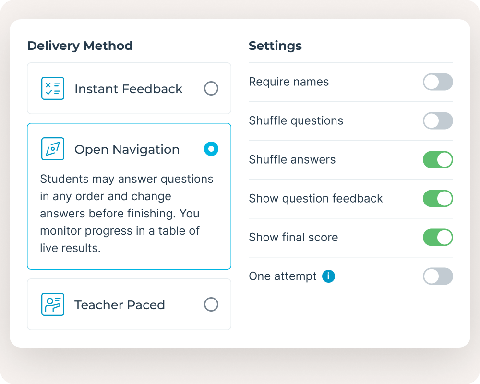Viewport: 480px width, 384px height.
Task: Click the Shuffle answers label
Action: (x=291, y=159)
